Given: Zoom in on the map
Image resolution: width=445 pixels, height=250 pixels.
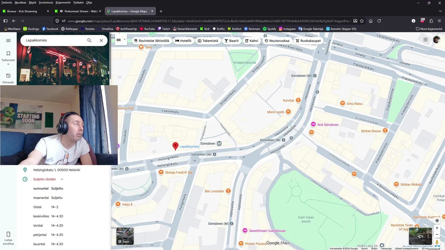Looking at the screenshot, I should click(x=437, y=228).
